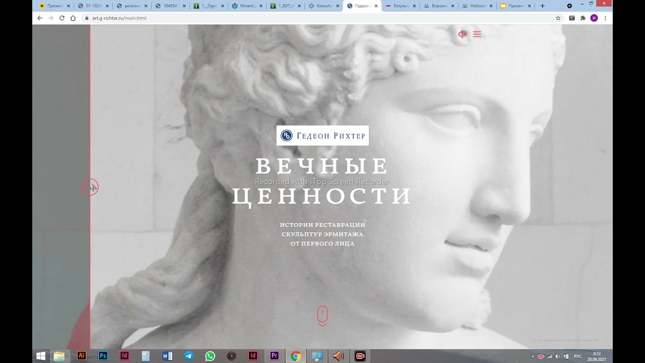Launch Adobe Premiere Pro from the taskbar

point(275,356)
